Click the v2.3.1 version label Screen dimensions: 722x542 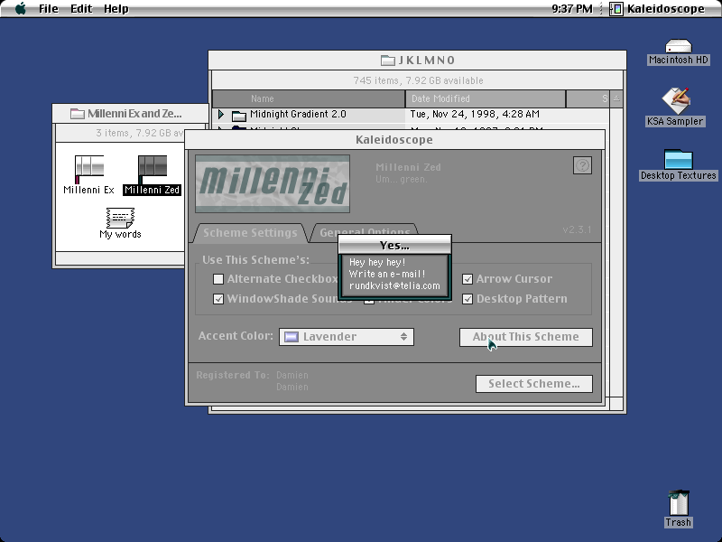(x=577, y=229)
